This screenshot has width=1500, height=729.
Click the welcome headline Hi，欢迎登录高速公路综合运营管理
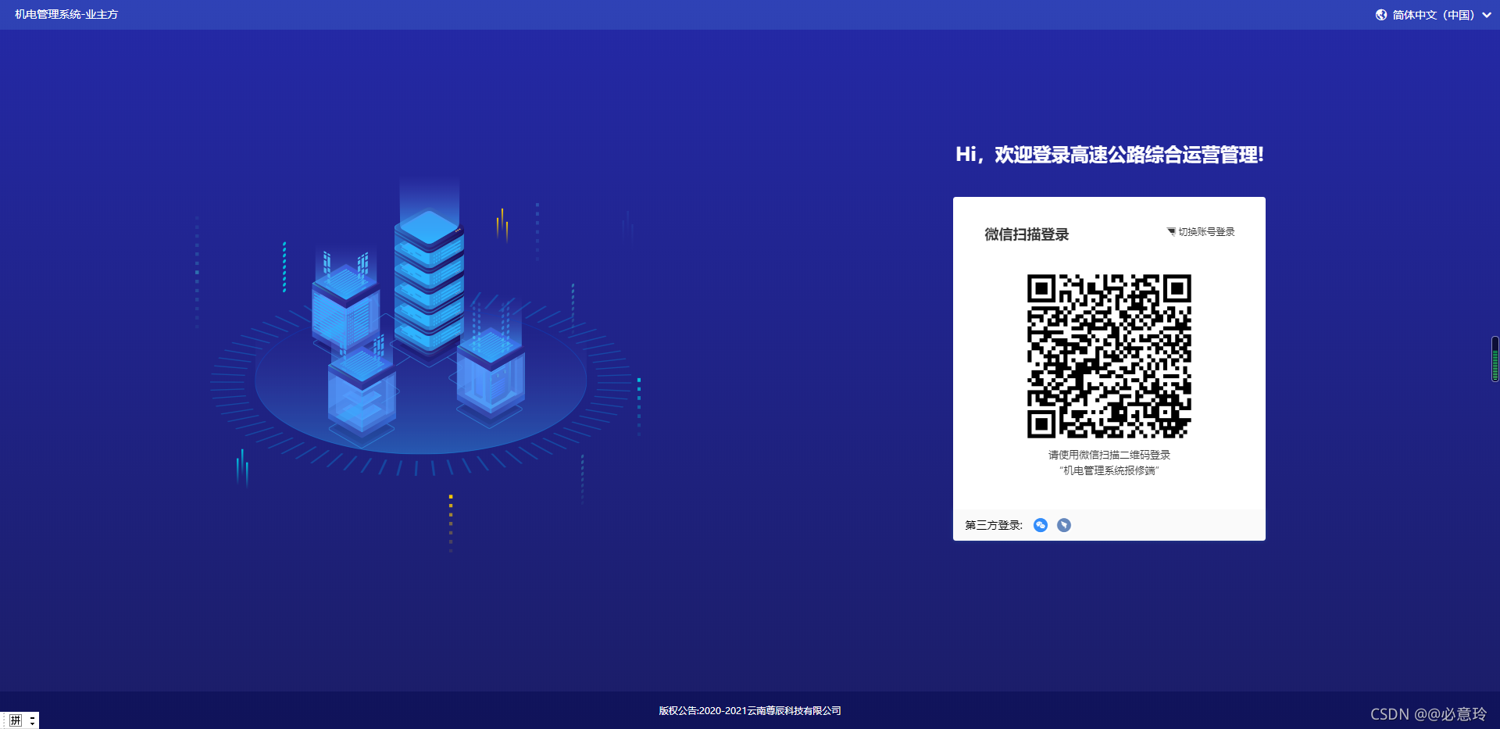coord(1109,155)
